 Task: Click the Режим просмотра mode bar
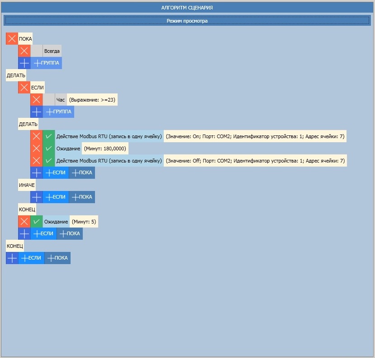pyautogui.click(x=187, y=20)
